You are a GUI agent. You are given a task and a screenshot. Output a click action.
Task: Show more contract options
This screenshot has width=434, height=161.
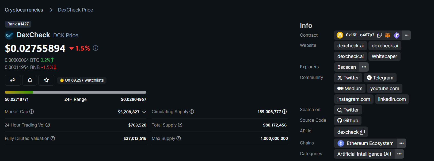coord(406,35)
